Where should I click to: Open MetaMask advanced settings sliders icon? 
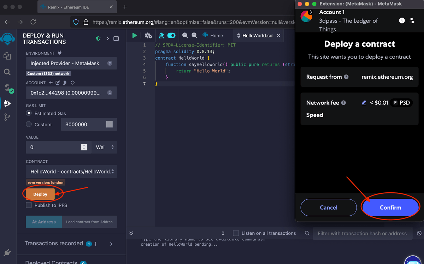pyautogui.click(x=412, y=20)
